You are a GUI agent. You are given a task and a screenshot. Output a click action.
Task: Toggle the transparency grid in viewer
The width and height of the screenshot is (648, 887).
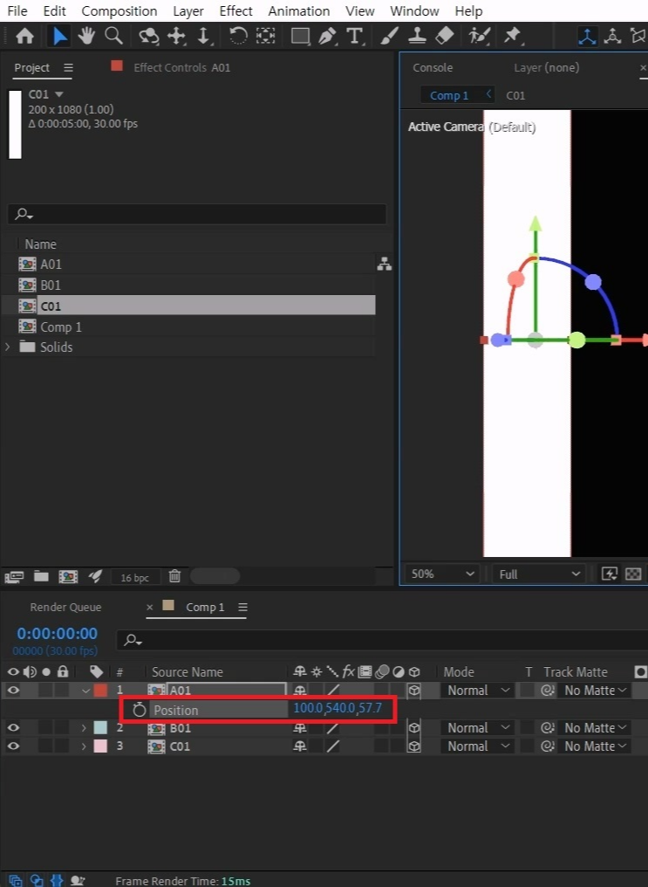click(633, 574)
